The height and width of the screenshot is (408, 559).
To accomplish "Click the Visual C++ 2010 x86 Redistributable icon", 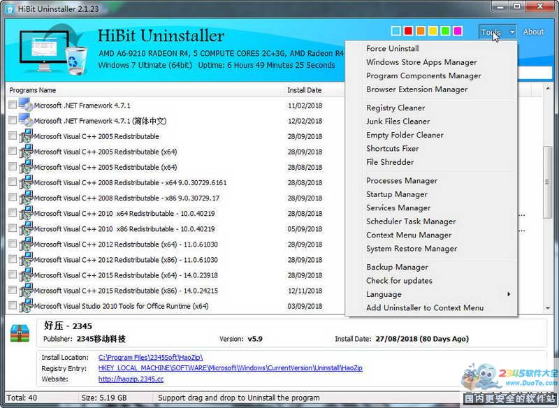I will click(26, 228).
